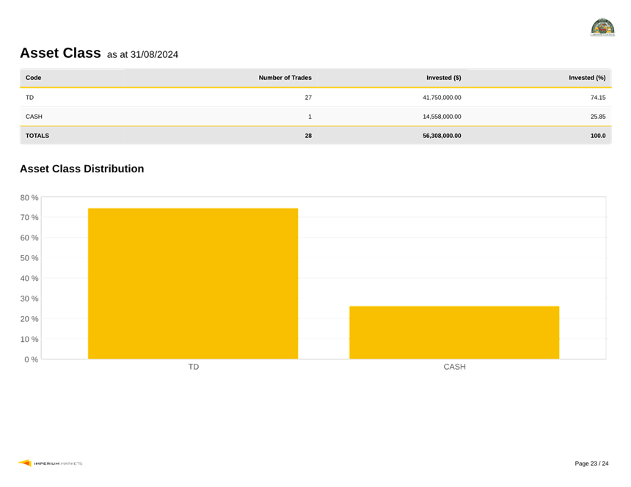Click the council crest logo
Viewport: 631px width, 487px height.
point(602,27)
